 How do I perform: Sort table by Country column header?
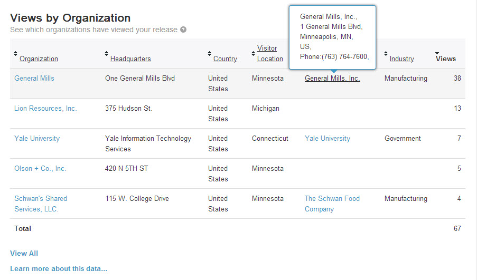pos(225,59)
